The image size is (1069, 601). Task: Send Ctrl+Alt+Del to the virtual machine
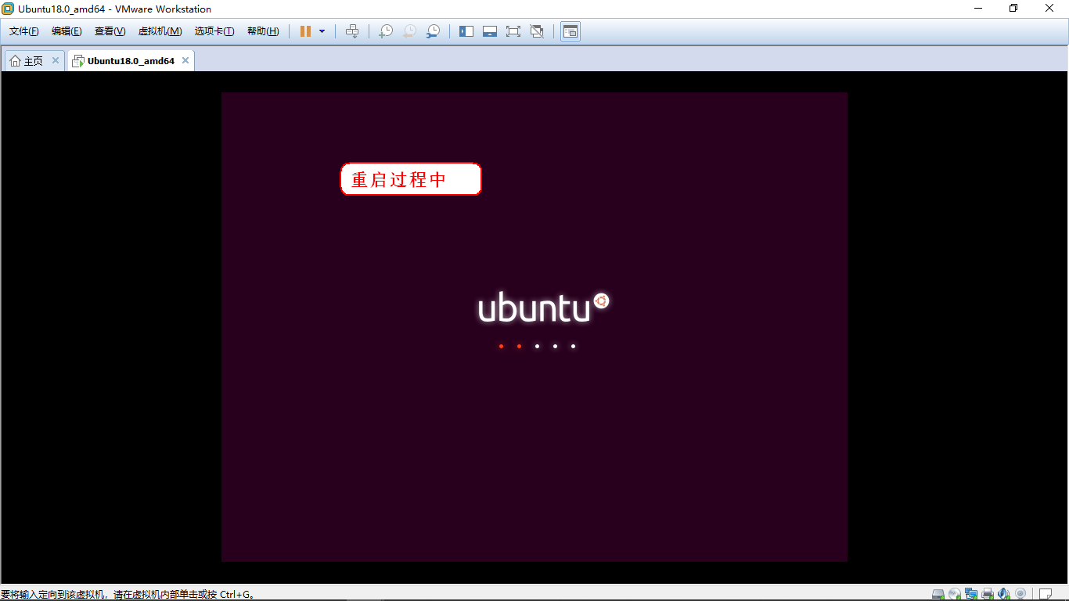[x=352, y=31]
